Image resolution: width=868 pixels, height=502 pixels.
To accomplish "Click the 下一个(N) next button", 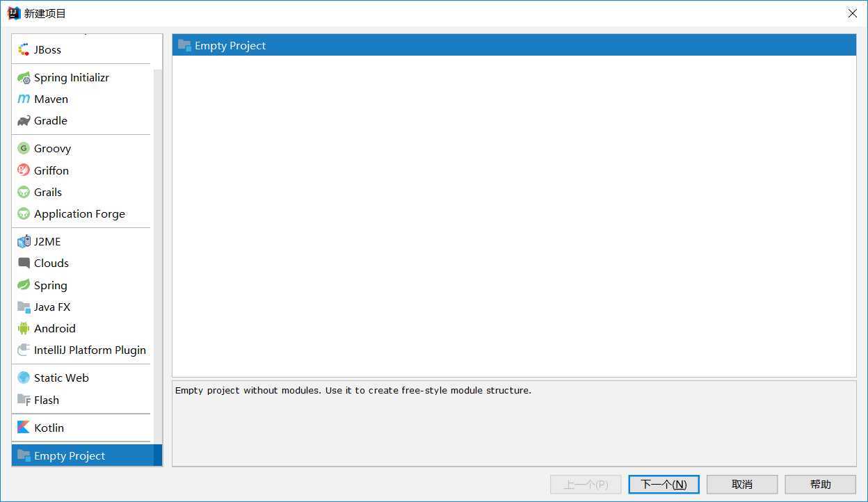I will [x=664, y=485].
